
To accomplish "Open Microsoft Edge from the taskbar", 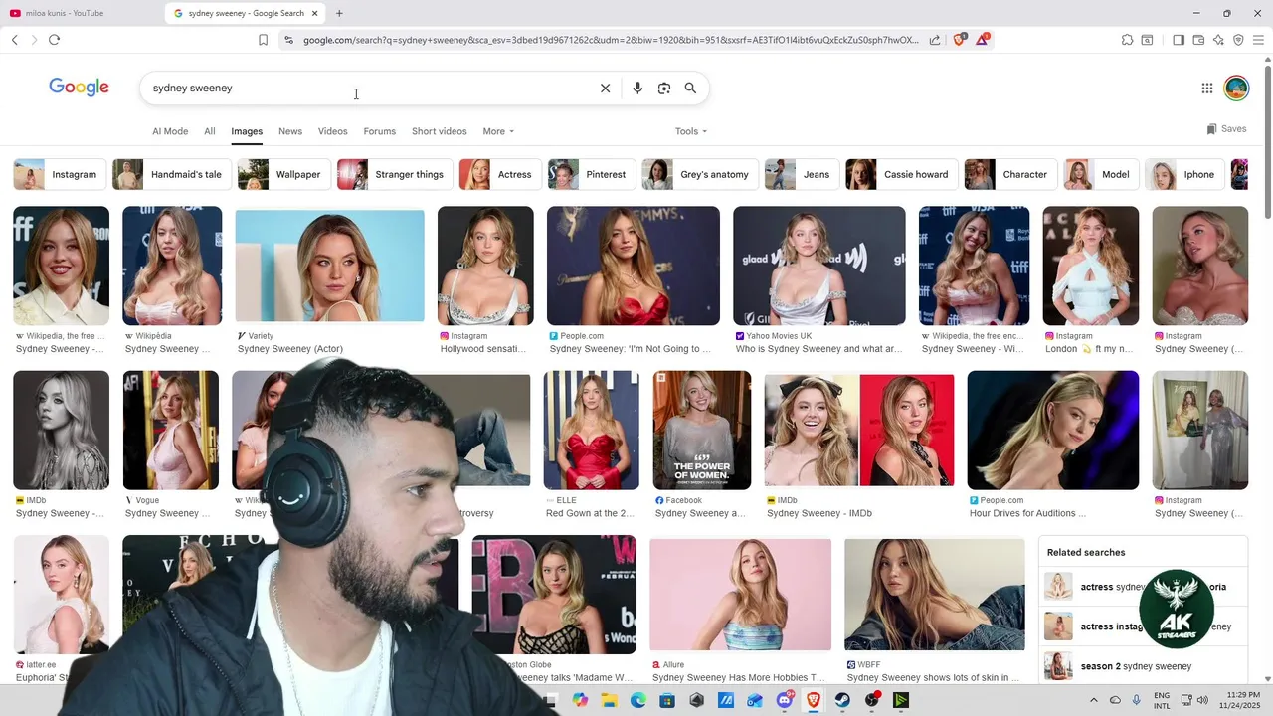I will point(638,700).
